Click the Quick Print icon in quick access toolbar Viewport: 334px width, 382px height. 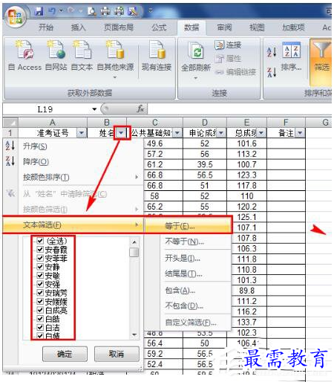pyautogui.click(x=105, y=11)
